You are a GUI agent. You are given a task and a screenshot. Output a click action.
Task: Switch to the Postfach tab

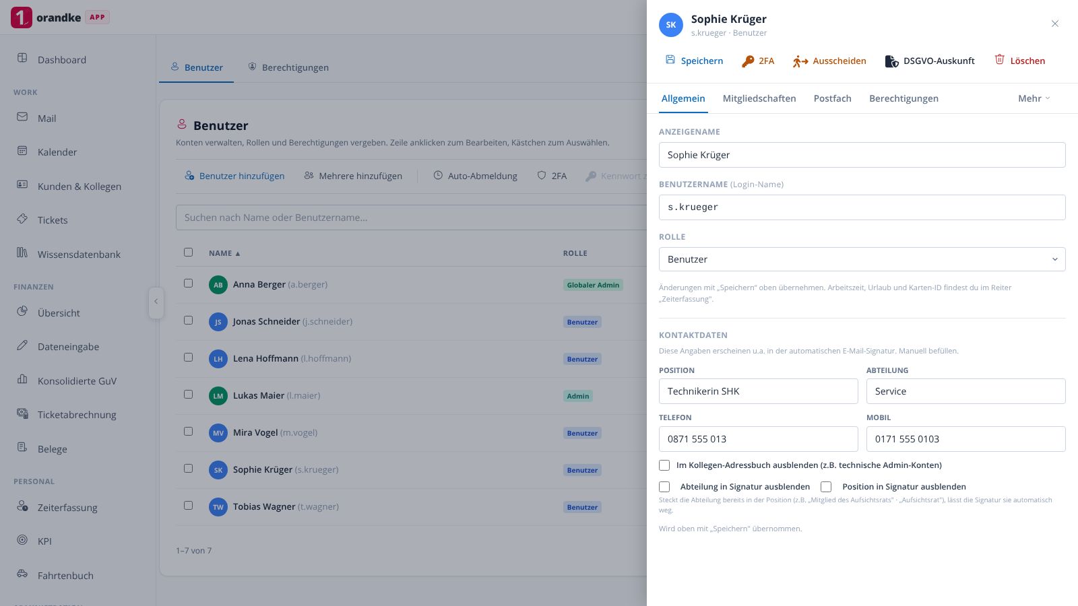(832, 98)
